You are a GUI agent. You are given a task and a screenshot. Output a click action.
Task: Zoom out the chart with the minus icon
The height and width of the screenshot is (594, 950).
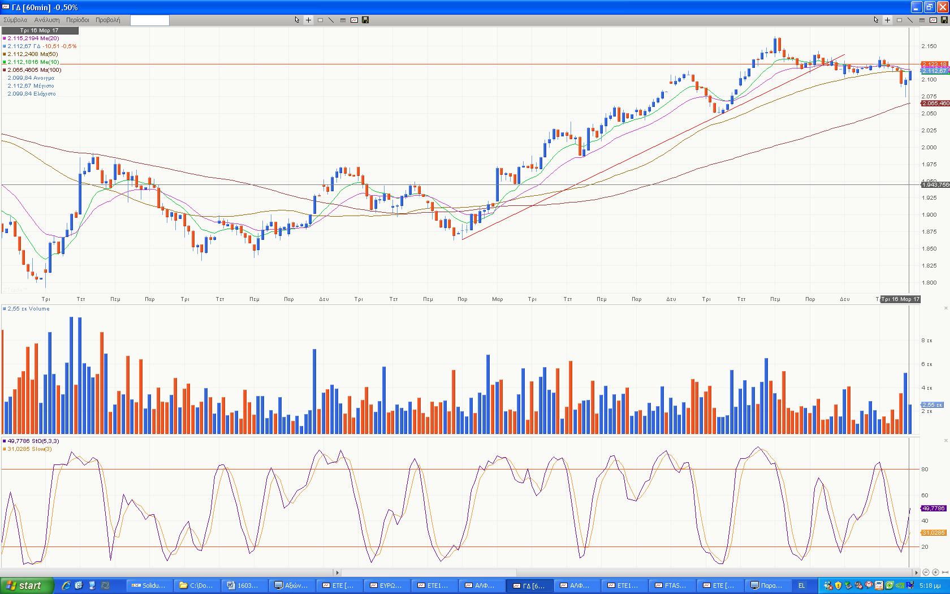(x=926, y=573)
